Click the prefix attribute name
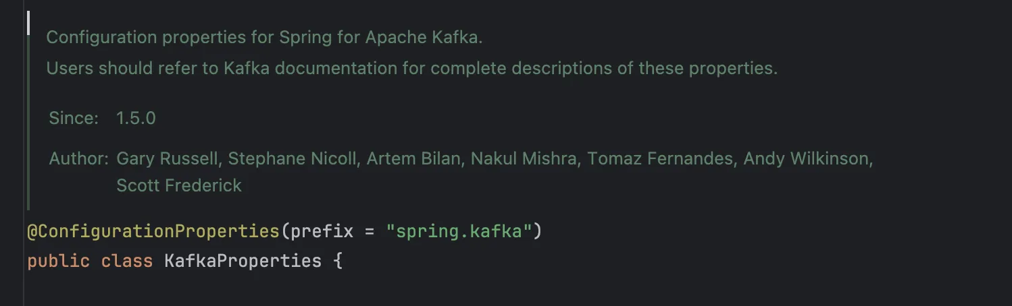 (x=322, y=232)
